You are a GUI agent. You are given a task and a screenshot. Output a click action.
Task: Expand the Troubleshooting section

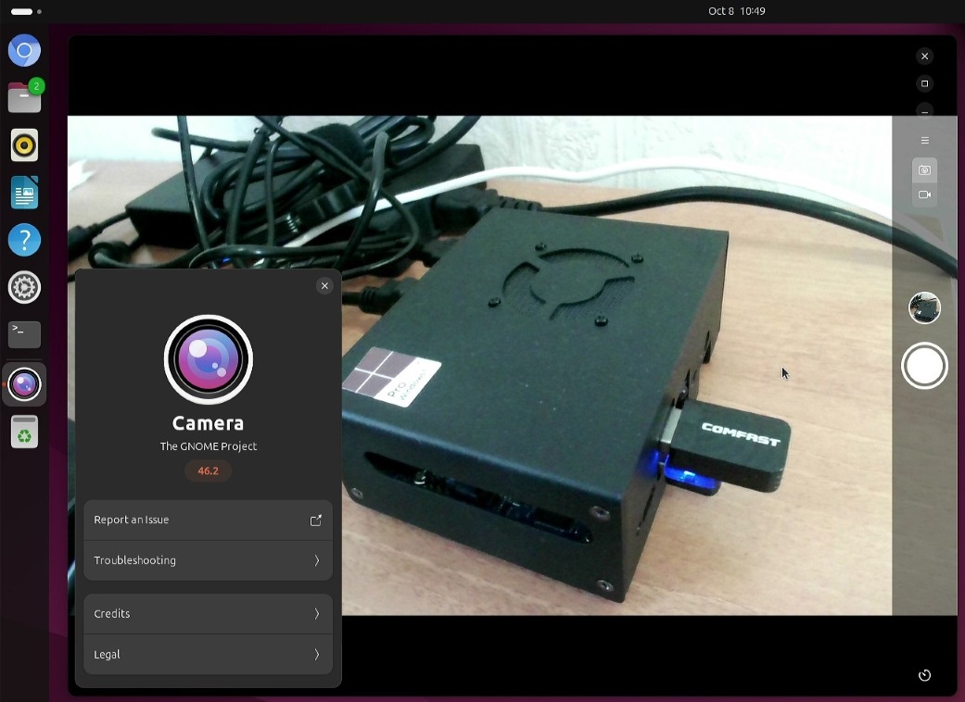click(208, 560)
